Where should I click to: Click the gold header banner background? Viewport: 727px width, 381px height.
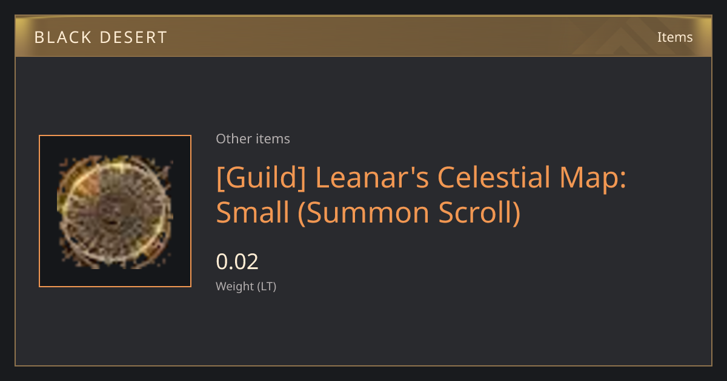(363, 37)
